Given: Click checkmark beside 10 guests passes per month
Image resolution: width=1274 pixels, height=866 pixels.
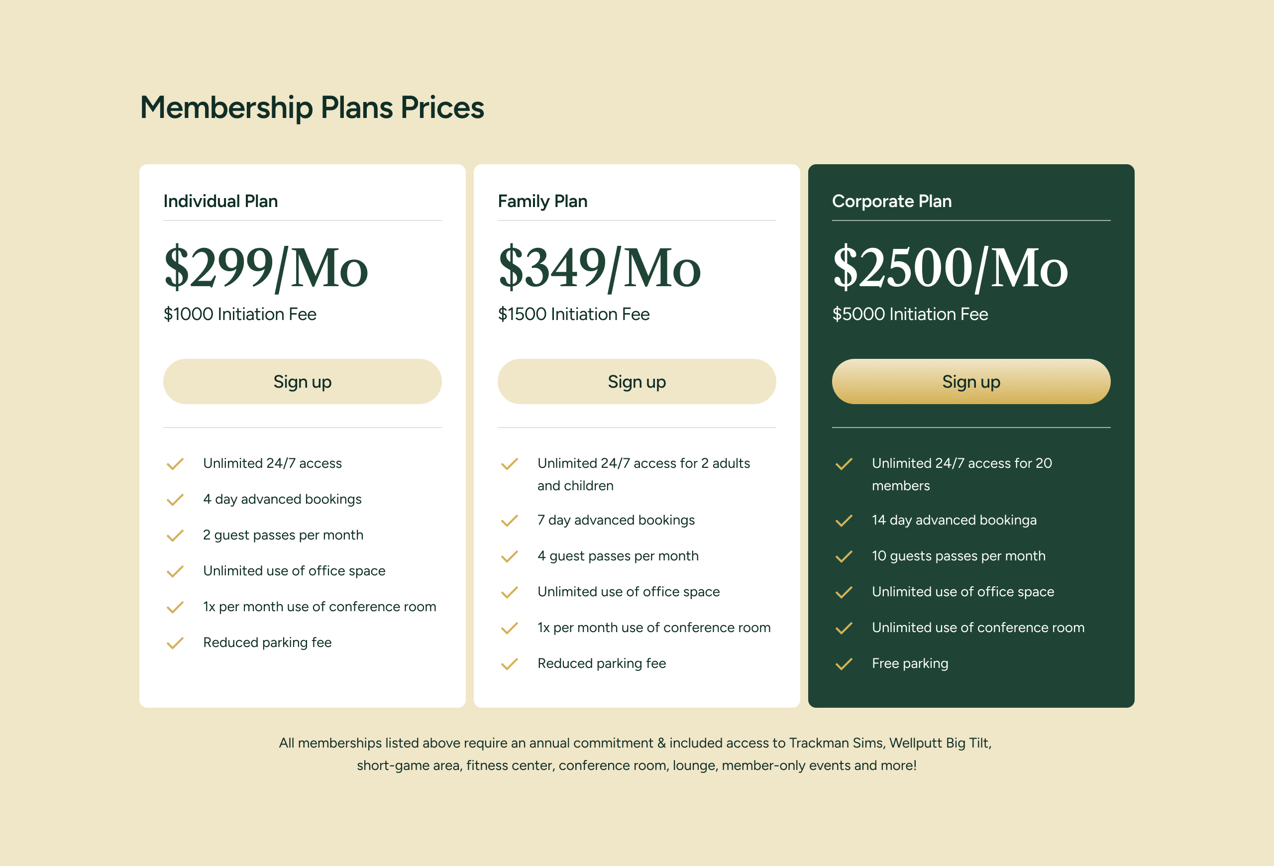Looking at the screenshot, I should 844,557.
